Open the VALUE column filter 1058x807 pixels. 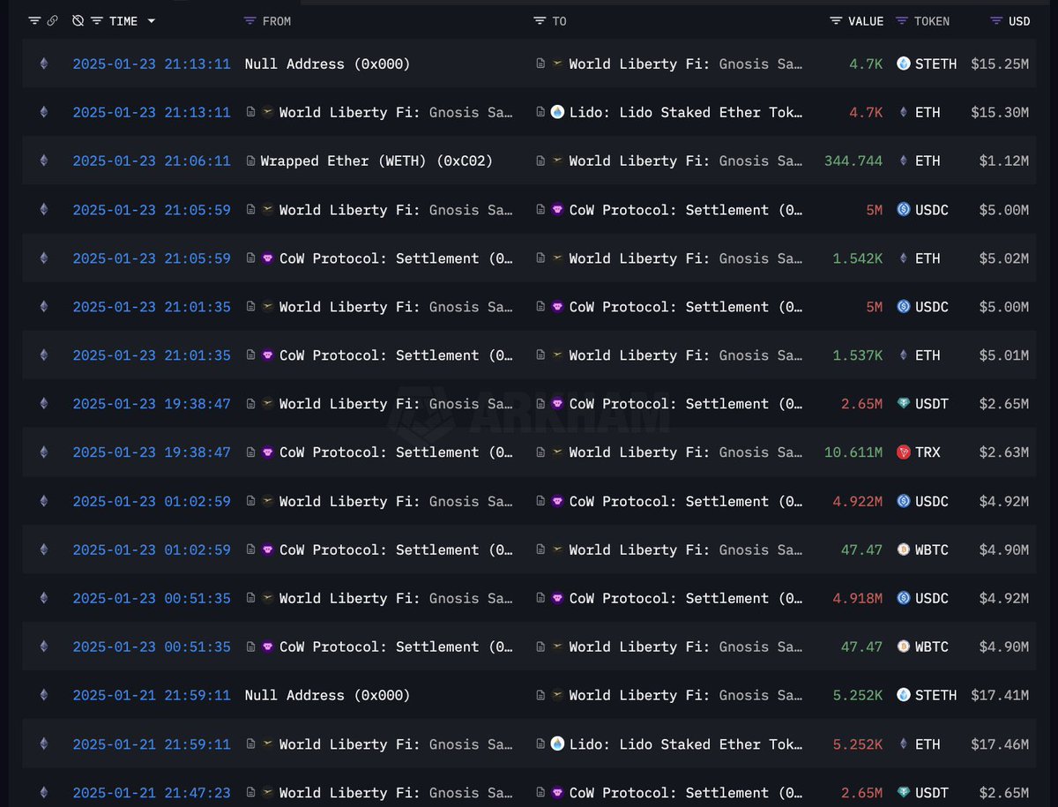tap(836, 21)
